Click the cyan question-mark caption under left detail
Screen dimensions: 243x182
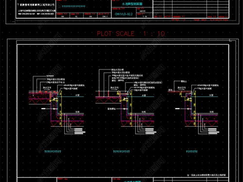coord(53,151)
